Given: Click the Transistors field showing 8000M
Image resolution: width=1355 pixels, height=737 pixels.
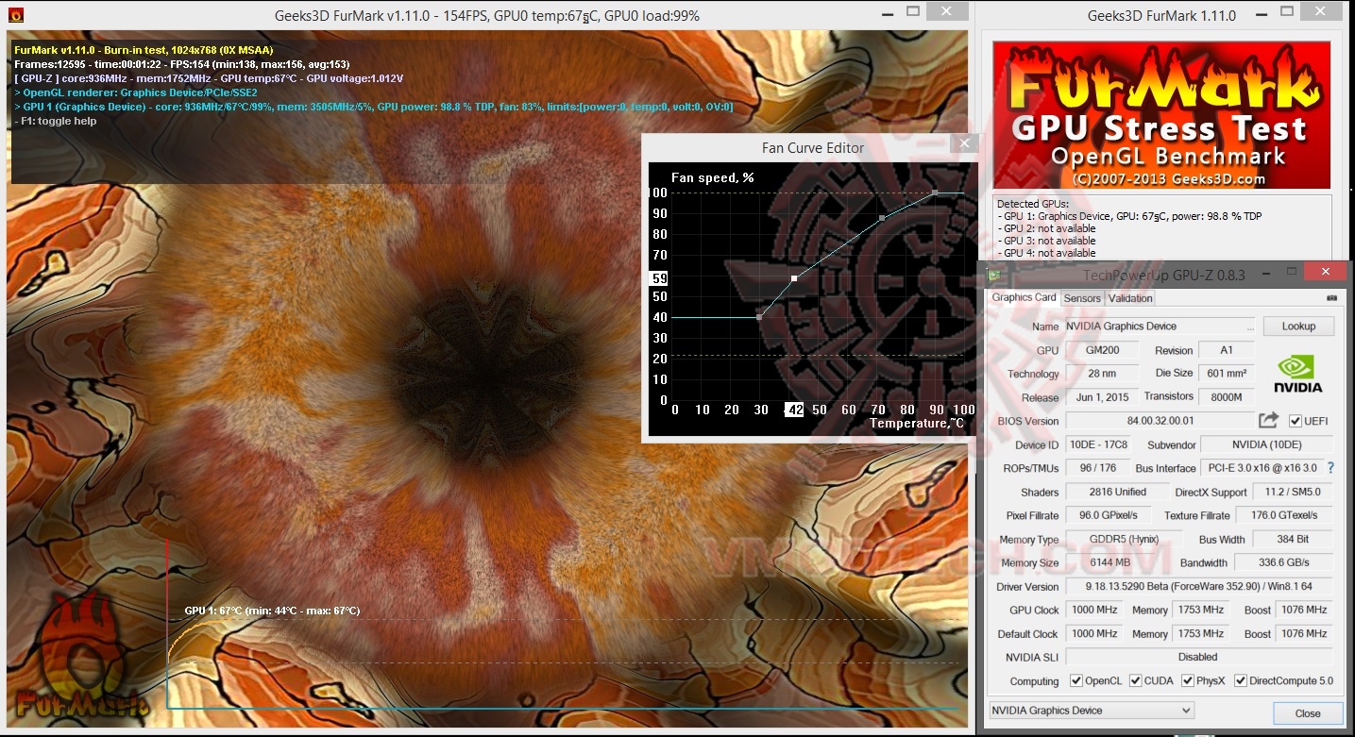Looking at the screenshot, I should [x=1226, y=397].
